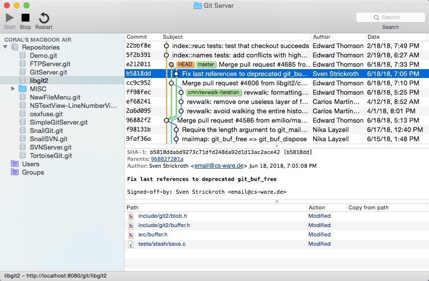
Task: Select commit 96882f2 Merge pull request #4586
Action: click(276, 120)
